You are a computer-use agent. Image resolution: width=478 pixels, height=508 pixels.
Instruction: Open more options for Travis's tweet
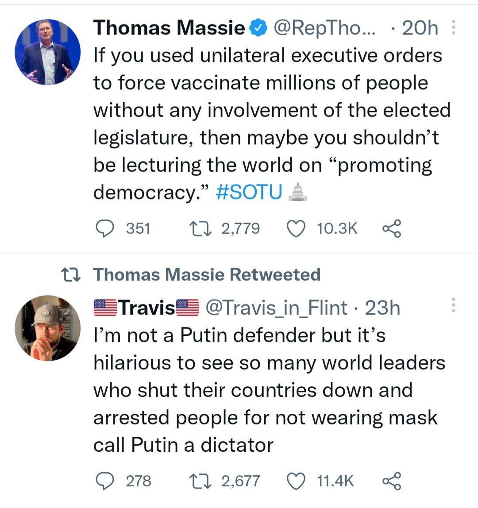[x=453, y=305]
